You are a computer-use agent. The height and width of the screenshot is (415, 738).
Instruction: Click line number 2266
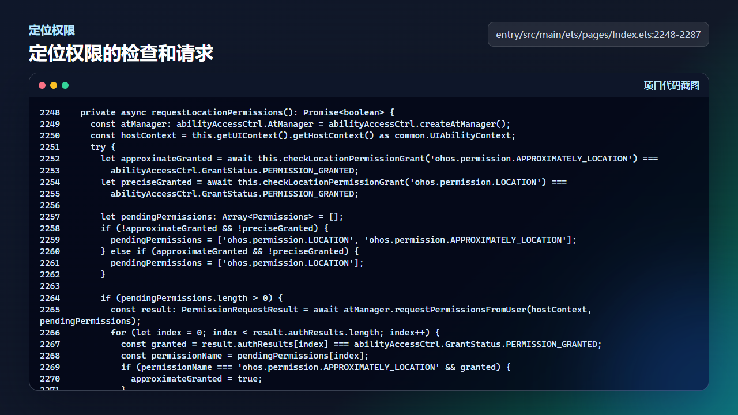click(50, 333)
